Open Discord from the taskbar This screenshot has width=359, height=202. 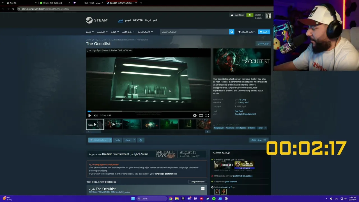point(189,199)
